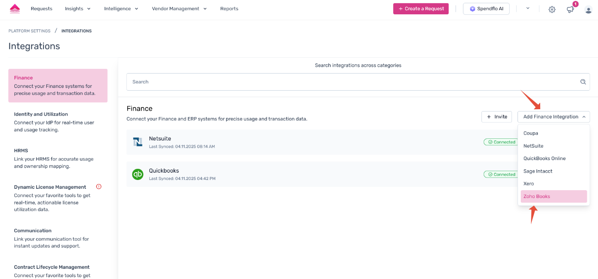Click Netsuite Last Synced 08:14 AM text
Image resolution: width=598 pixels, height=279 pixels.
click(x=182, y=146)
